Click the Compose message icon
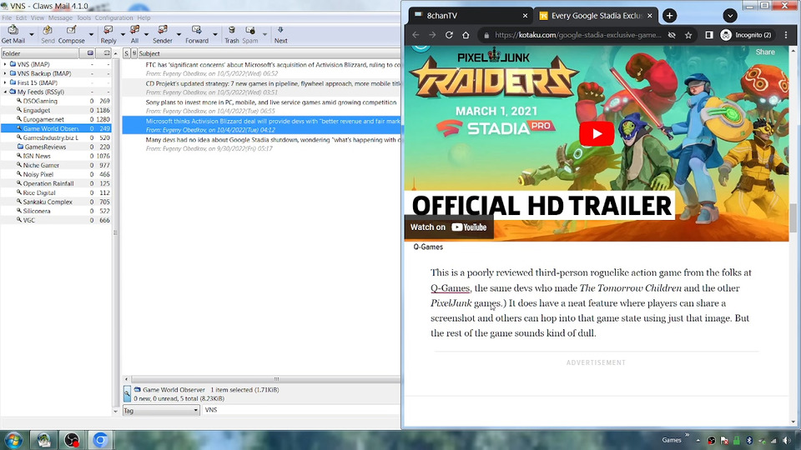This screenshot has height=450, width=801. 72,30
